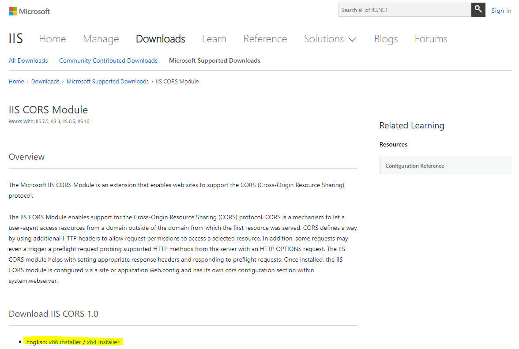Open the Downloads nav item
Screen dimensions: 519x349
click(x=161, y=39)
